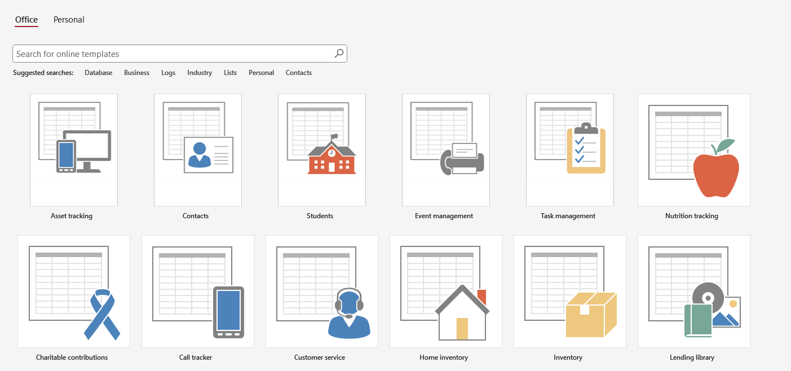The height and width of the screenshot is (371, 791).
Task: Click the Asset tracking label
Action: click(72, 216)
